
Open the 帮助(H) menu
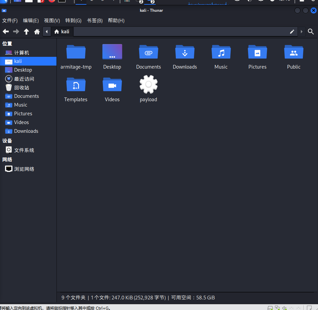(x=116, y=21)
